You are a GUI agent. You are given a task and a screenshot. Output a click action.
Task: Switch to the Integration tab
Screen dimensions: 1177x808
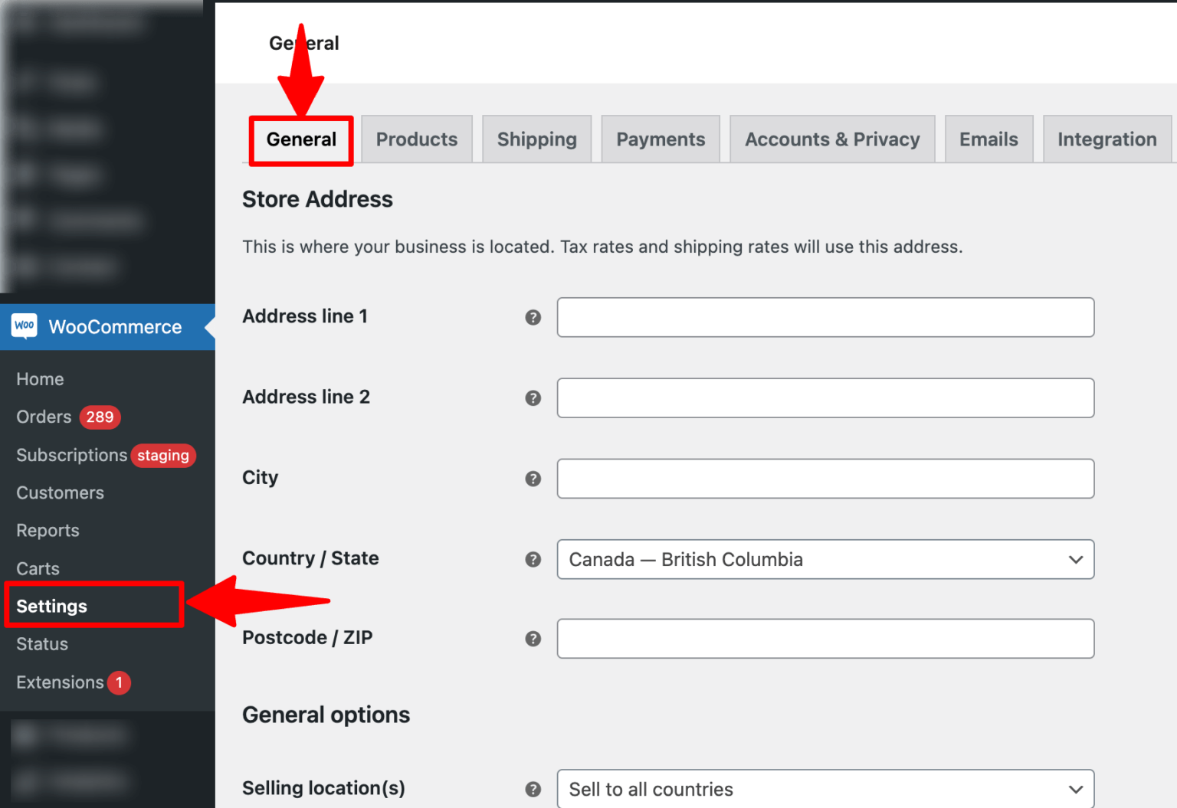[1107, 139]
